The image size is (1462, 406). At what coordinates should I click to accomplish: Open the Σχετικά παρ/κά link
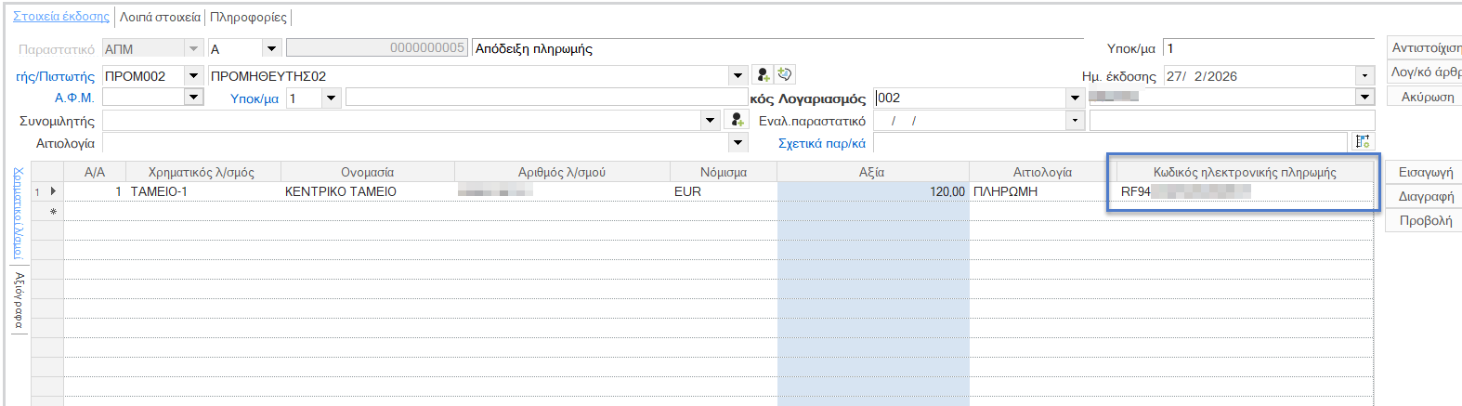click(x=821, y=143)
